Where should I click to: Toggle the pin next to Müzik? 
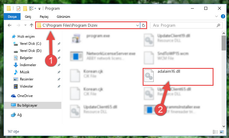(59, 72)
